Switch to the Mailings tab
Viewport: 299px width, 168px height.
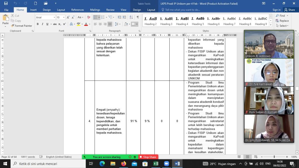point(95,10)
